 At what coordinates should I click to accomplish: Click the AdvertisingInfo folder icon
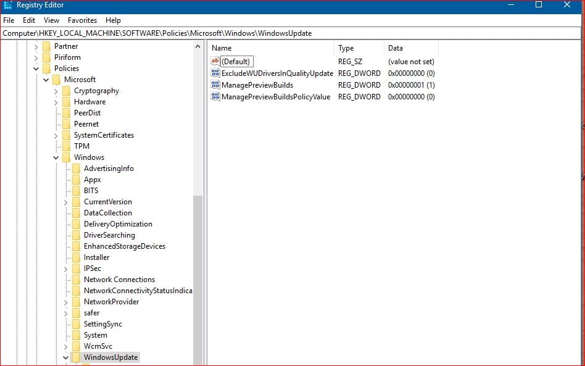tap(76, 168)
